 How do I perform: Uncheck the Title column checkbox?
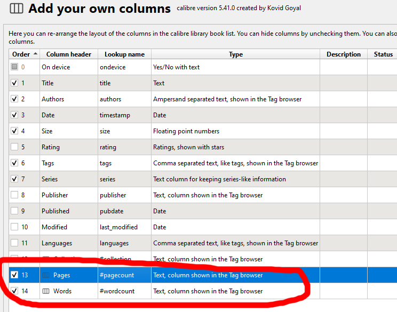(14, 83)
